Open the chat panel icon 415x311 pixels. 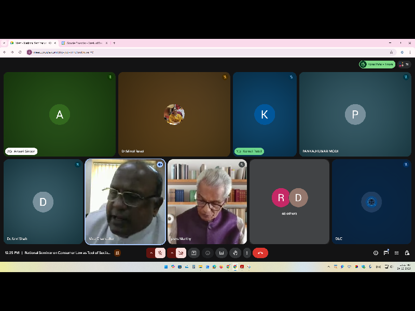[386, 253]
